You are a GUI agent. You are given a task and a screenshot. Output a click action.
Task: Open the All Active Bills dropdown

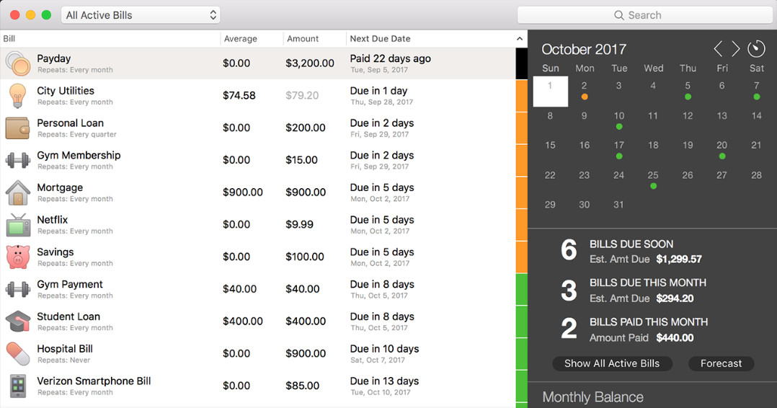(x=141, y=15)
